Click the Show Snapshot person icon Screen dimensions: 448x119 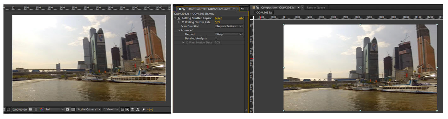point(36,109)
